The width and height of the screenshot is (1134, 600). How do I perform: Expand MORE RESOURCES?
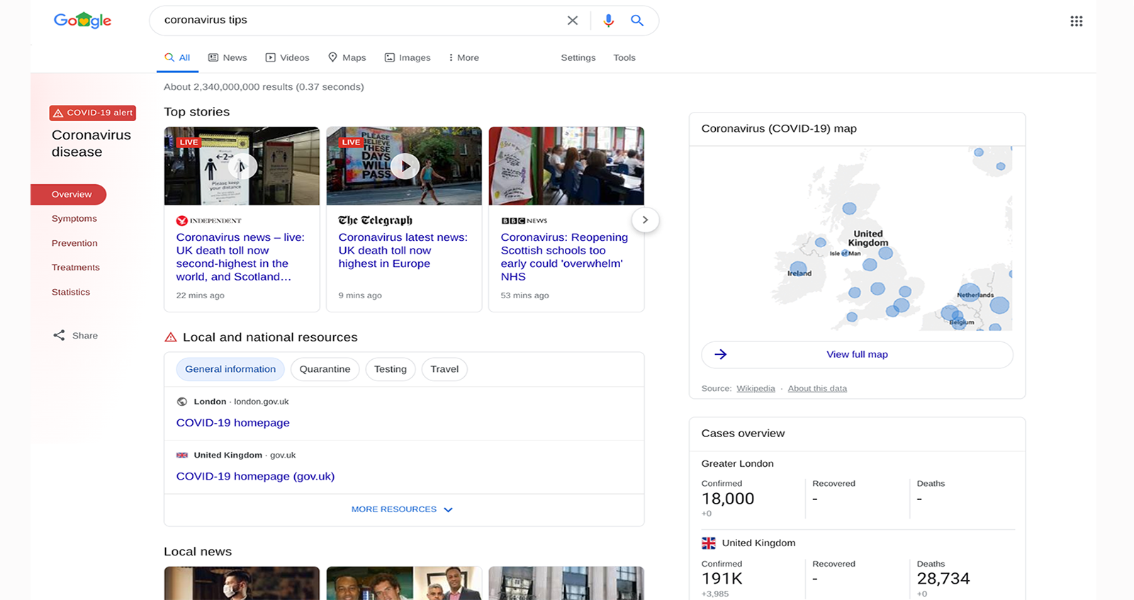[x=403, y=509]
